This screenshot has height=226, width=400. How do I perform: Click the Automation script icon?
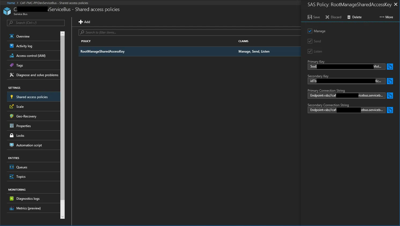(x=12, y=145)
